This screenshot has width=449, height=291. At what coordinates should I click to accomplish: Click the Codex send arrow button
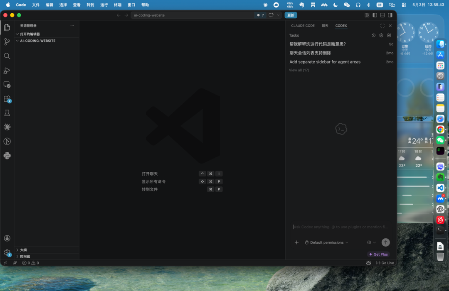(386, 242)
